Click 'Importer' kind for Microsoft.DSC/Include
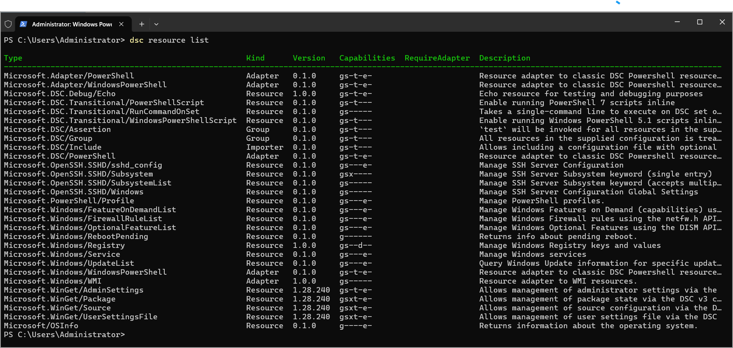The width and height of the screenshot is (733, 348). [265, 147]
